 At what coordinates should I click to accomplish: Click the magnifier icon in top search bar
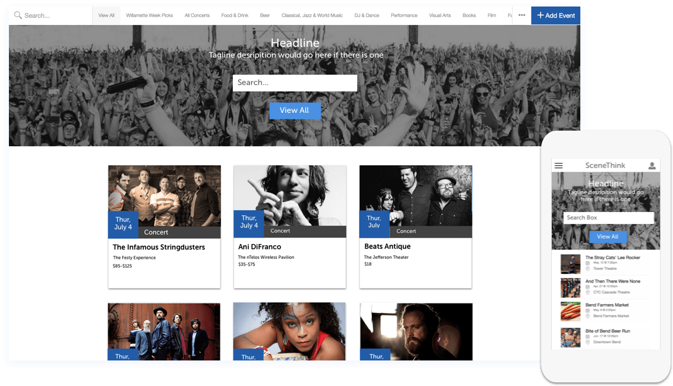point(18,15)
